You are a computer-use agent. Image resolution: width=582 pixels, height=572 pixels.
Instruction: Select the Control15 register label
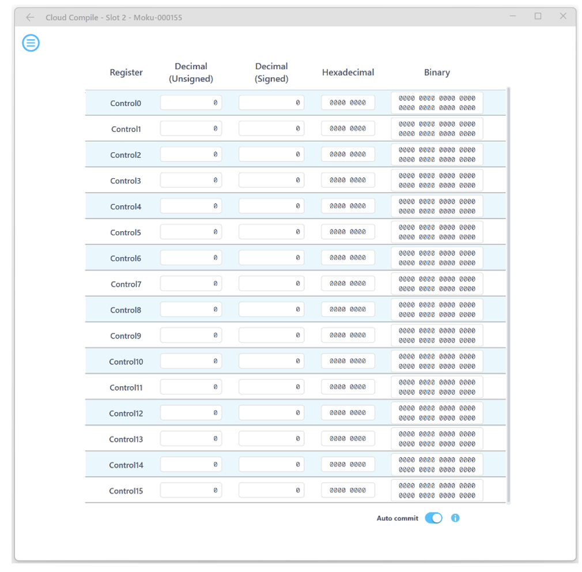[x=126, y=491]
